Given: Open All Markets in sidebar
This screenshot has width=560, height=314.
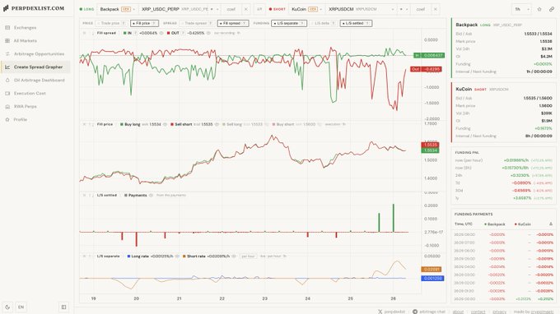Looking at the screenshot, I should pyautogui.click(x=35, y=40).
